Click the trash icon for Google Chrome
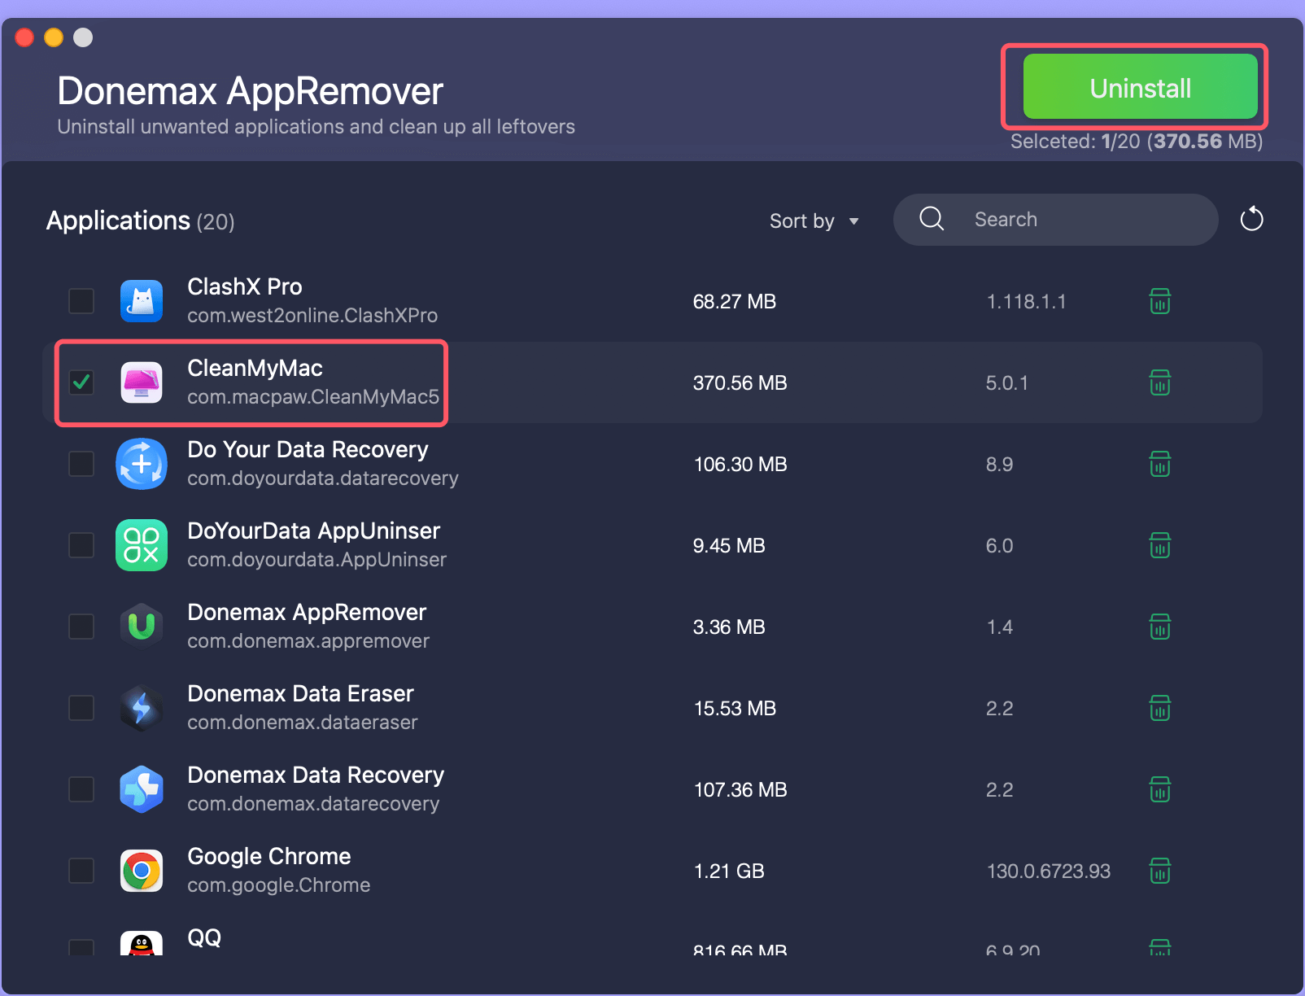Screen dimensions: 1305x996 point(1160,871)
